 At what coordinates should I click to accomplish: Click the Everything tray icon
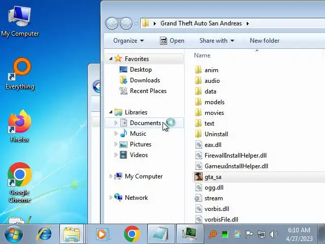click(x=213, y=234)
